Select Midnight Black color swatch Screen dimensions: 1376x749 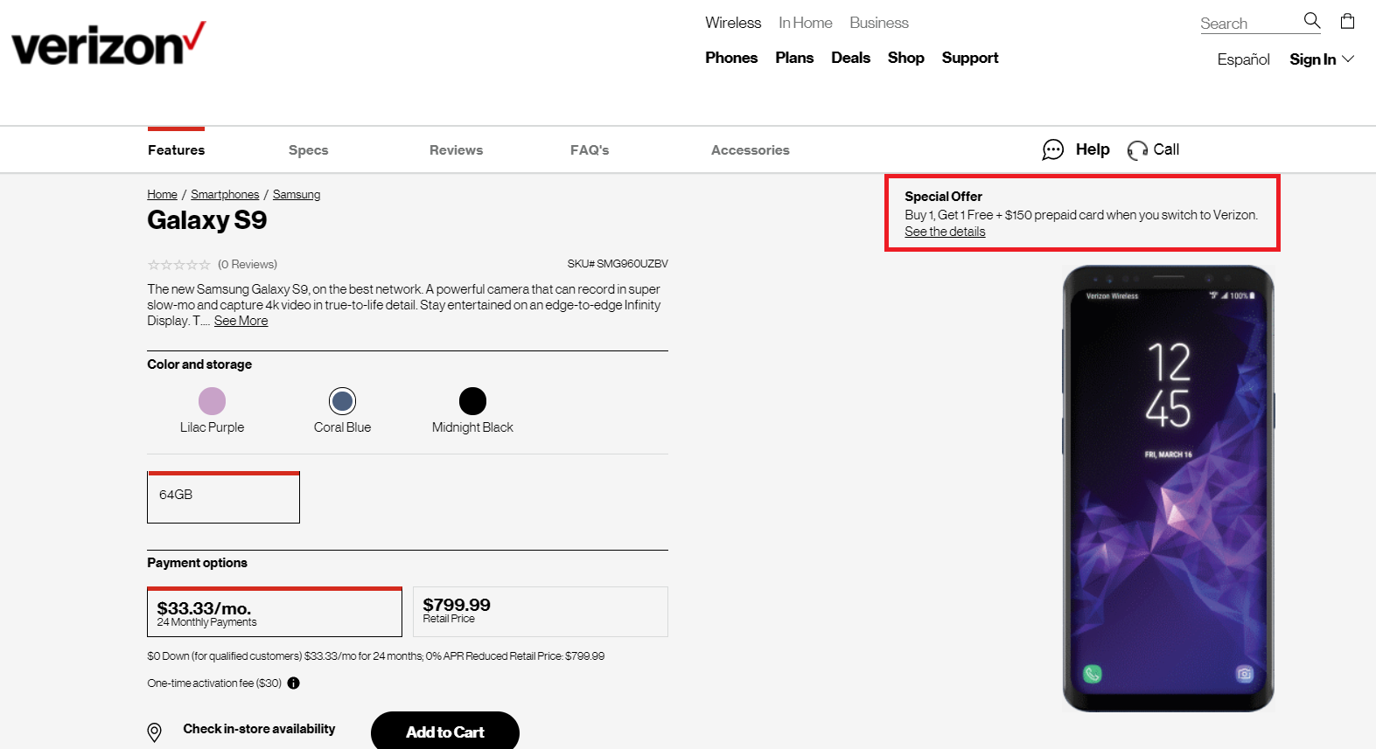[472, 401]
